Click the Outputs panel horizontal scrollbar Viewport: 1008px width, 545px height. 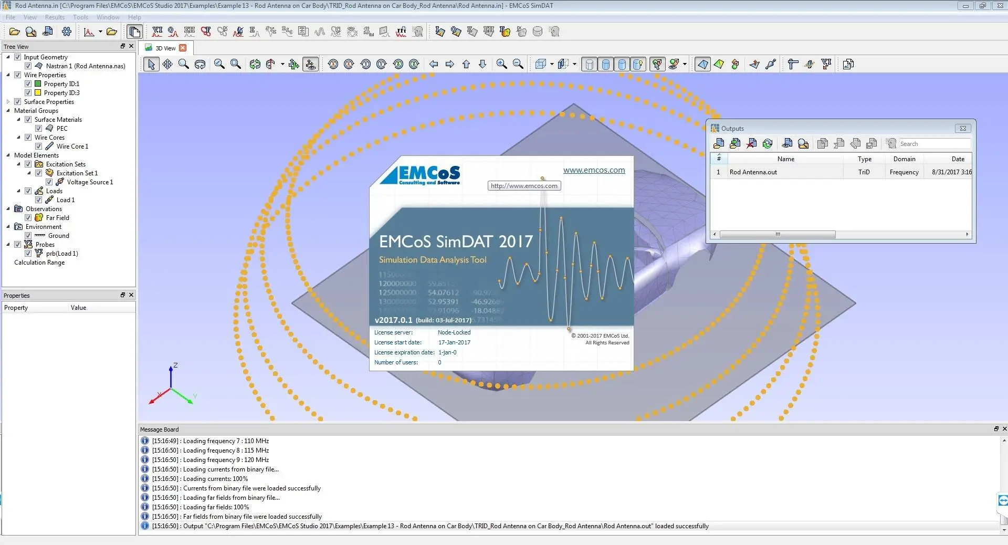click(778, 234)
